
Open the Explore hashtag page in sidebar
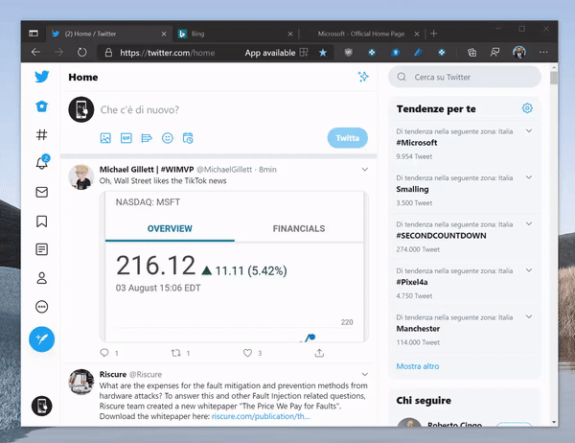[41, 135]
